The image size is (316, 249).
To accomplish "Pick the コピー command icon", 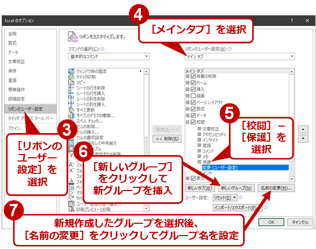I will tap(71, 82).
